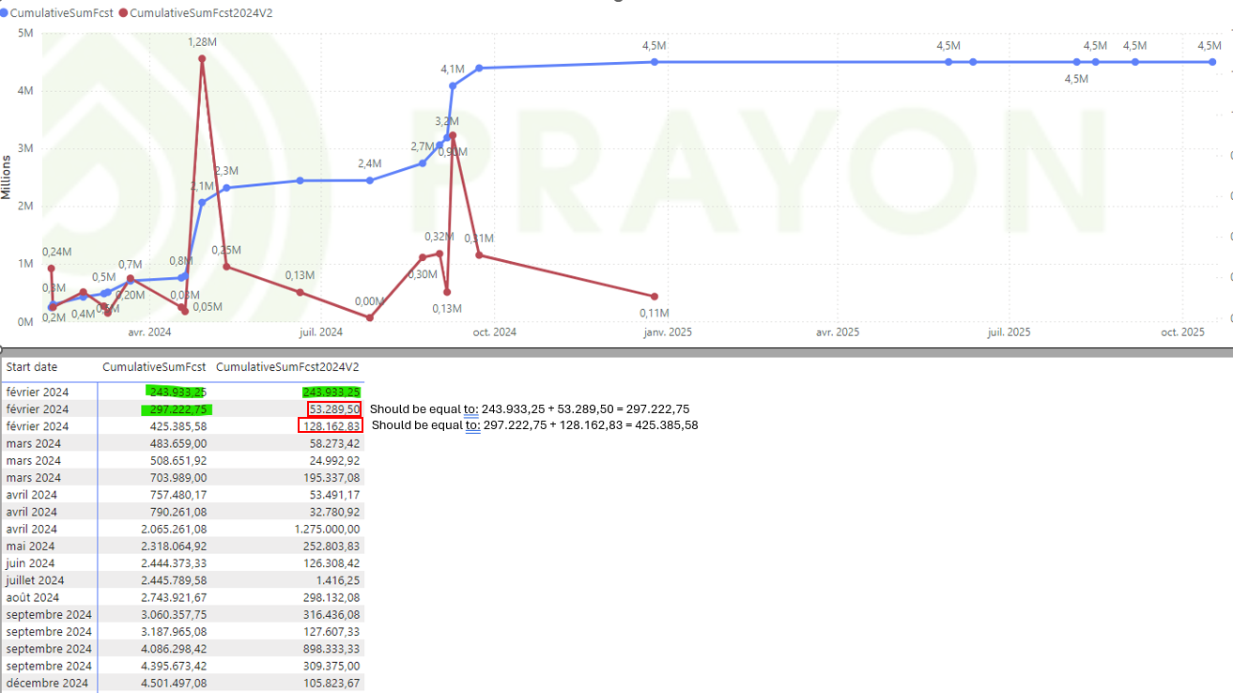
Task: Click the 0,30M red data label
Action: click(x=424, y=274)
